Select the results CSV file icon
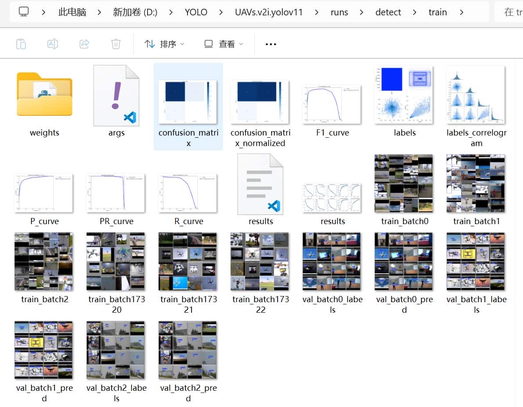 coord(260,184)
